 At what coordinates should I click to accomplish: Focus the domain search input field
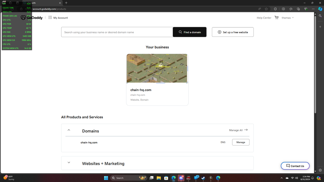click(117, 32)
